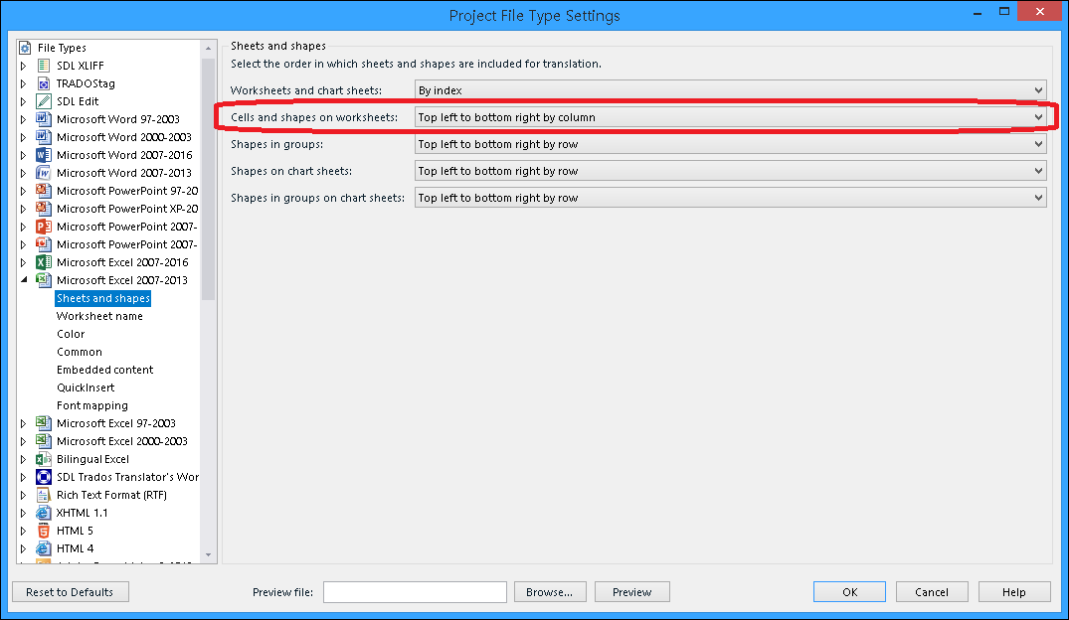Viewport: 1069px width, 620px height.
Task: Click the Microsoft Word 97-2003 icon
Action: [43, 119]
